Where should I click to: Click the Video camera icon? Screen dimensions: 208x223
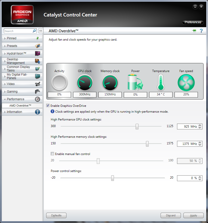coord(38,84)
